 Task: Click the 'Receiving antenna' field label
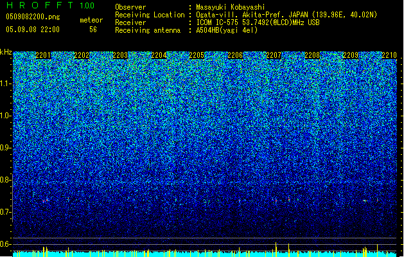148,30
